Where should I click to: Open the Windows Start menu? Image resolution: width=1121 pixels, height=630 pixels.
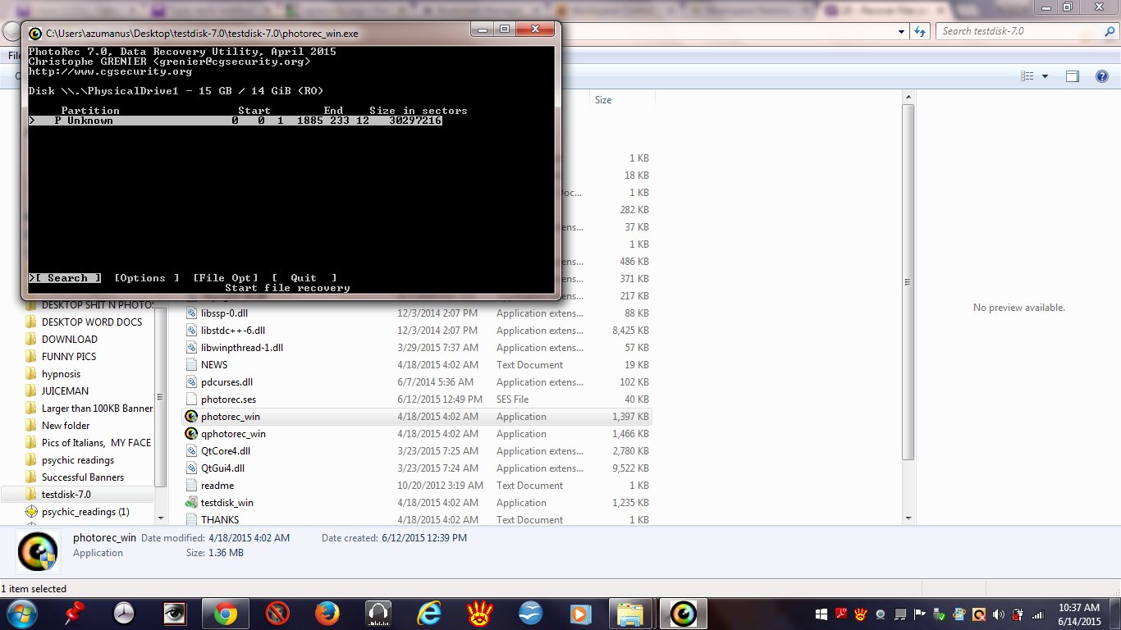coord(21,613)
